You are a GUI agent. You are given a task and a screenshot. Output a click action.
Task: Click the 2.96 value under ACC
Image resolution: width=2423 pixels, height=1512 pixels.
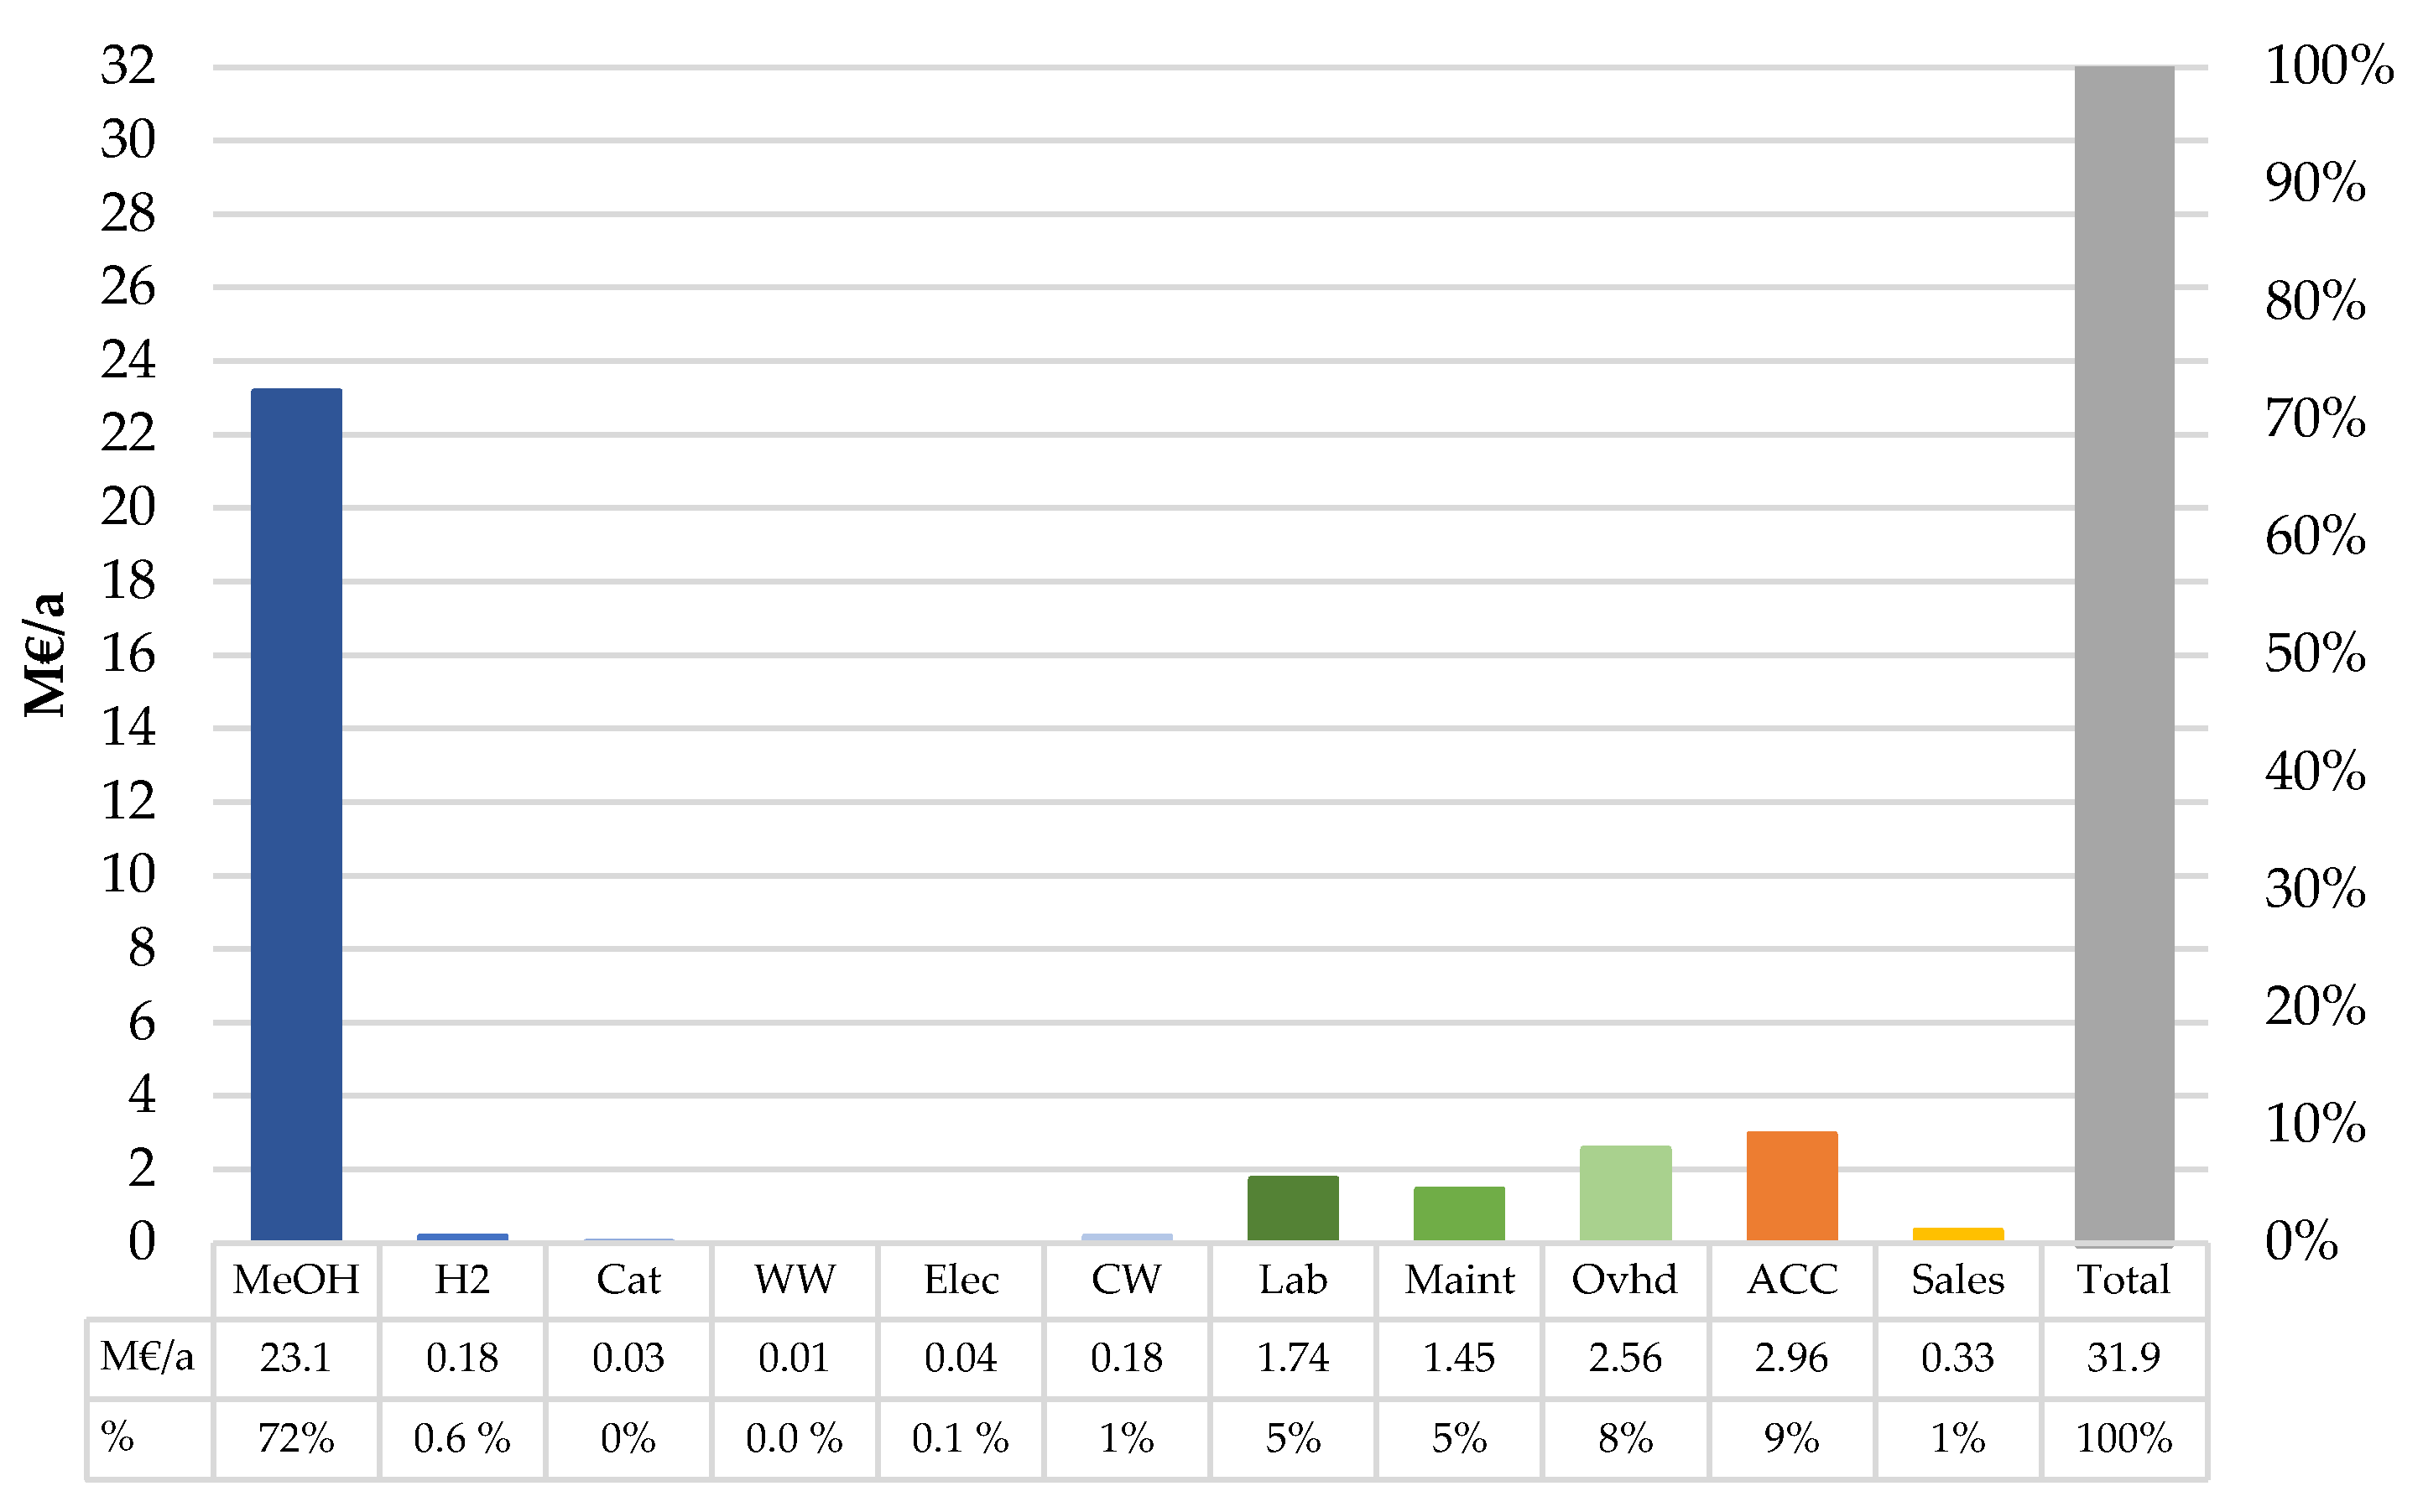(1792, 1358)
